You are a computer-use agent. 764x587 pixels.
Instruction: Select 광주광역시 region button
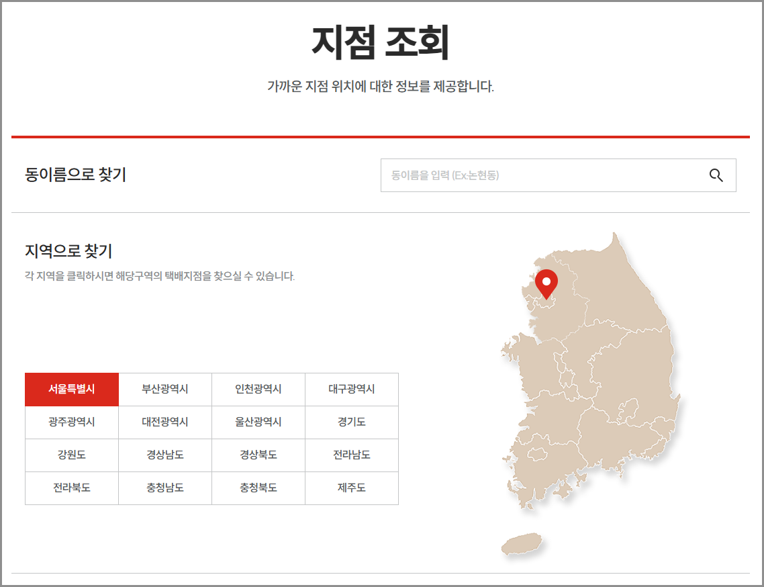[71, 422]
